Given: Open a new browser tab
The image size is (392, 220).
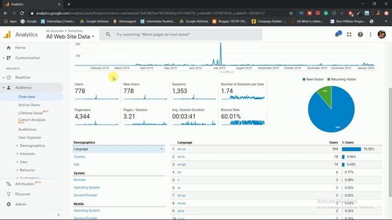Looking at the screenshot, I should coord(69,4).
